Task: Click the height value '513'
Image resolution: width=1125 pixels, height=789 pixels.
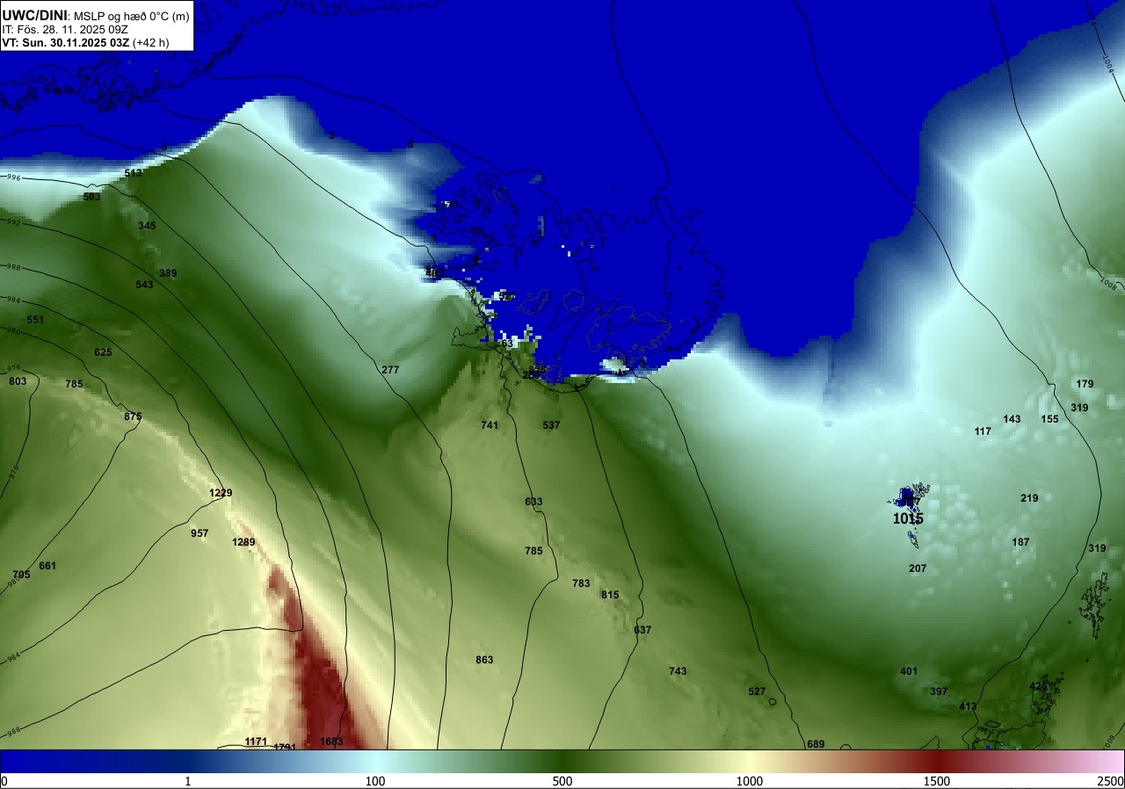Action: click(133, 173)
